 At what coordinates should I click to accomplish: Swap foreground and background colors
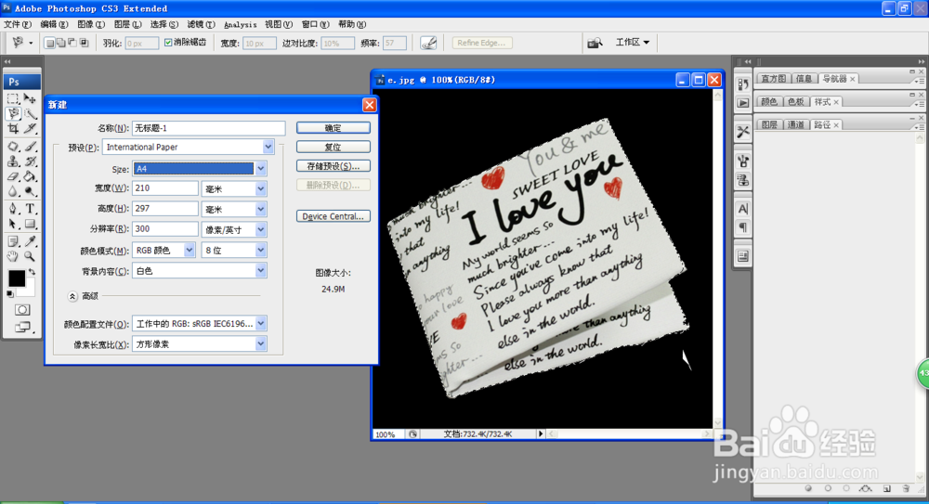click(32, 272)
